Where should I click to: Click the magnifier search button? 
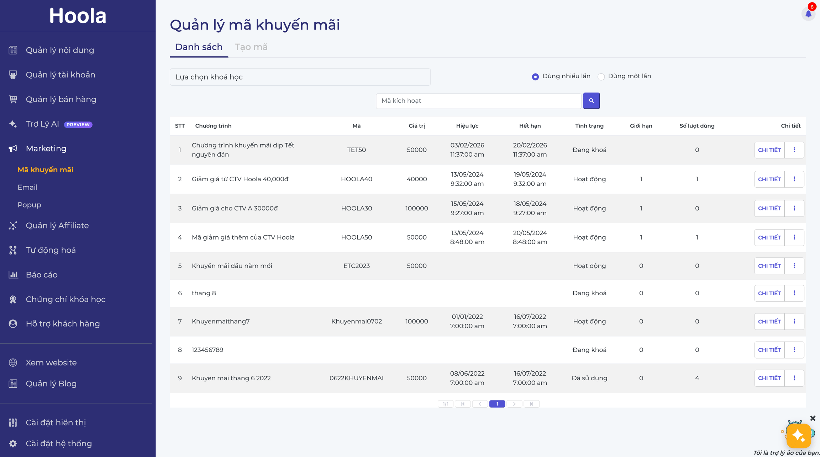(x=591, y=101)
